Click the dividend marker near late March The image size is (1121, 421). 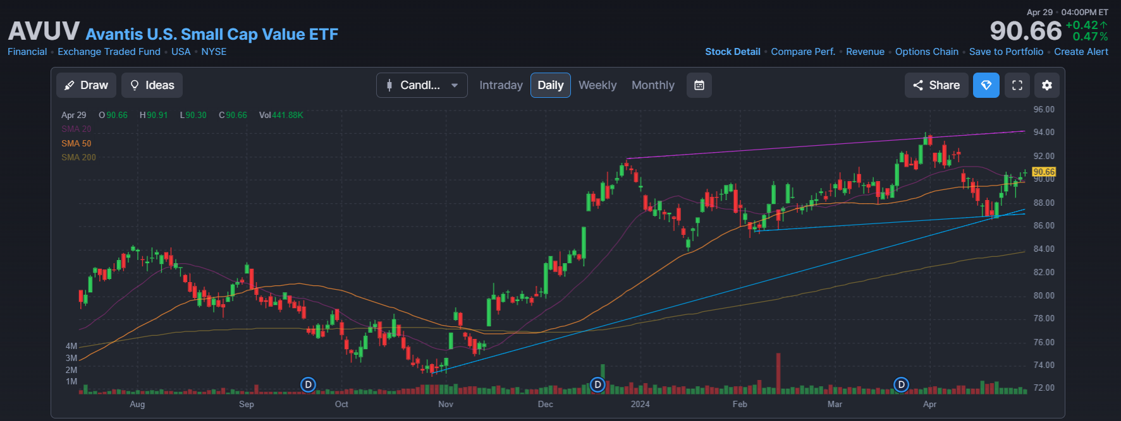pyautogui.click(x=901, y=384)
